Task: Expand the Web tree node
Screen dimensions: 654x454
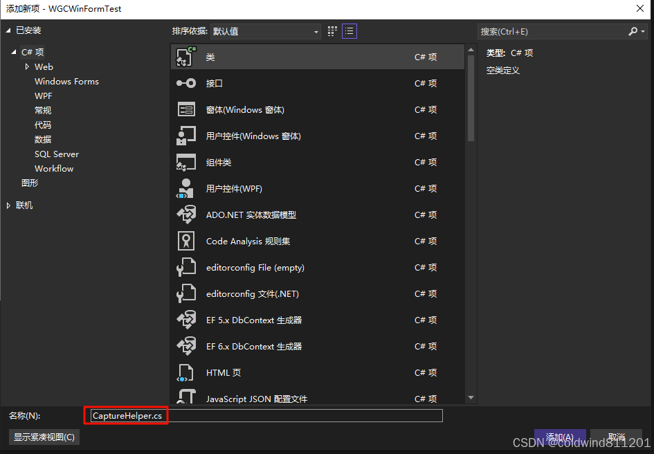Action: tap(27, 66)
